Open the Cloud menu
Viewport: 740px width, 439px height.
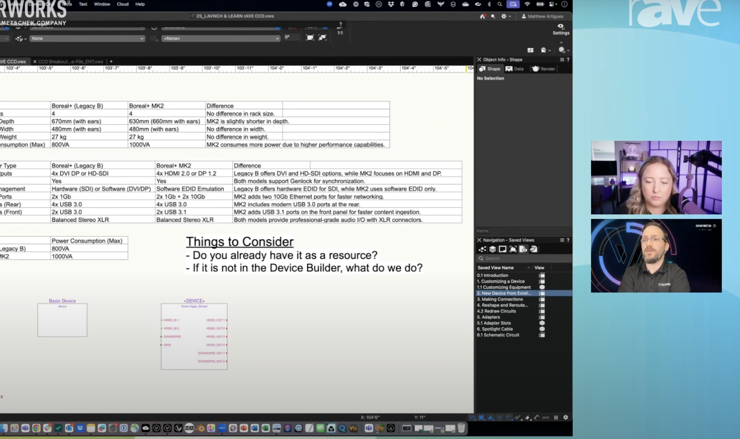tap(123, 4)
